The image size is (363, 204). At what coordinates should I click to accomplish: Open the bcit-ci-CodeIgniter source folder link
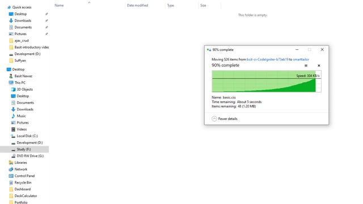tap(267, 59)
